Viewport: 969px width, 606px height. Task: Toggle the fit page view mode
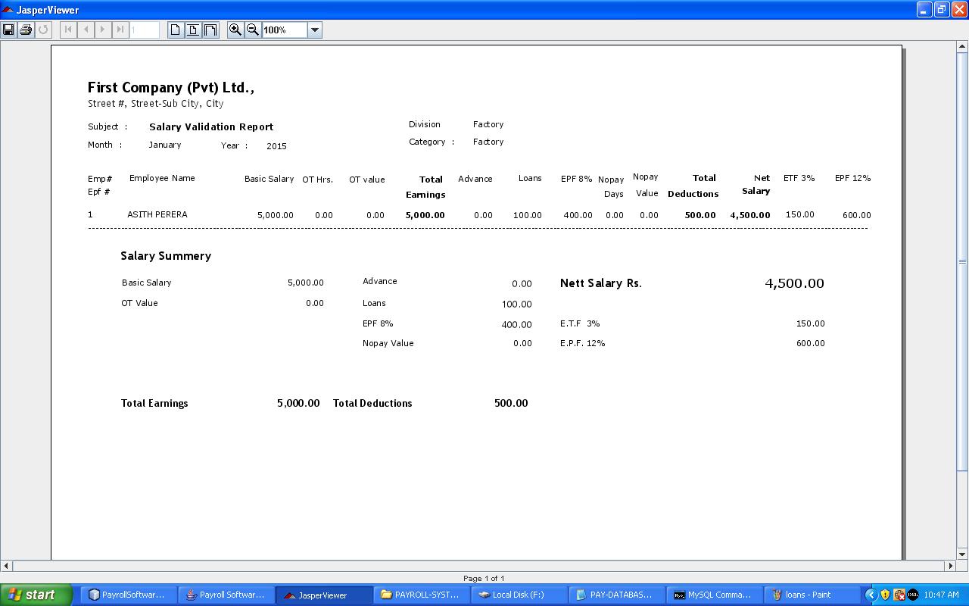192,29
